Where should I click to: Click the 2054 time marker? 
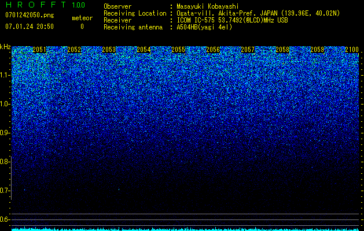click(x=144, y=50)
